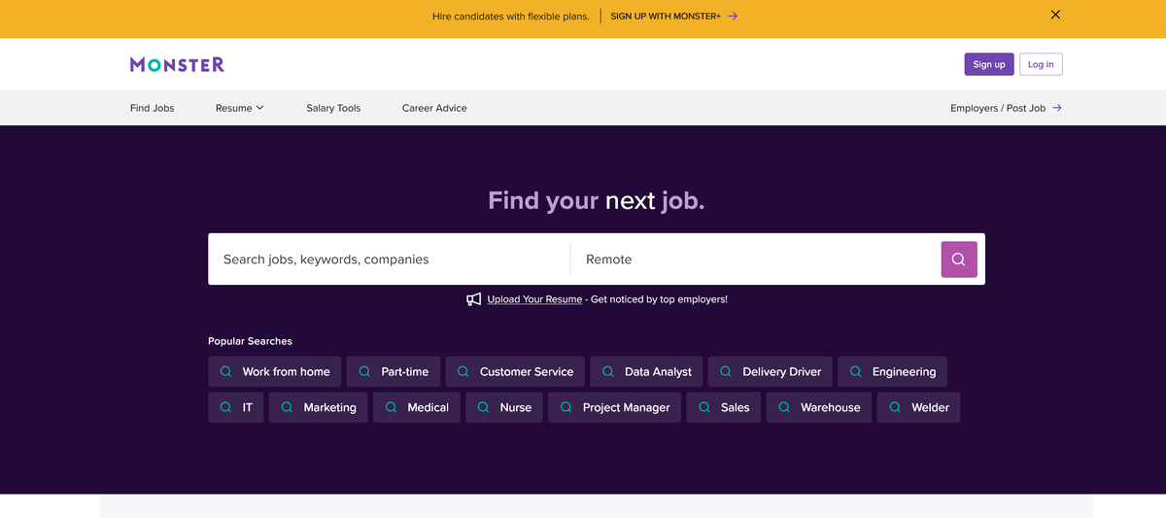Click the search icon on Data Analyst chip
This screenshot has width=1166, height=518.
[x=608, y=371]
